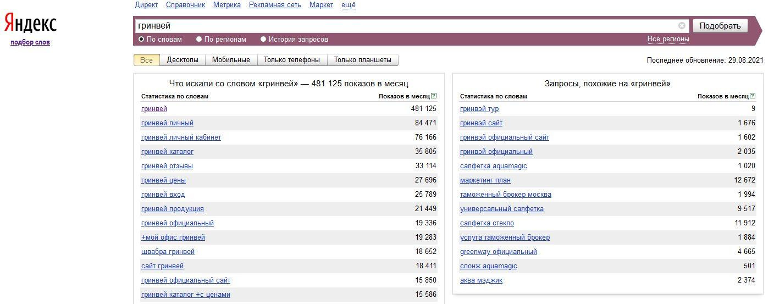Screen dimensions: 774x304
Task: Select the По словам radio button
Action: click(141, 40)
